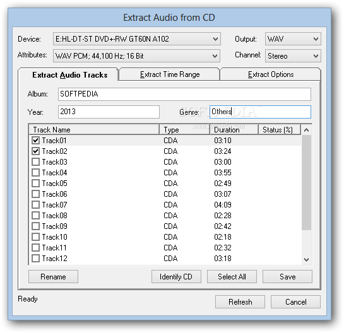
Task: Tick the Track09 checkbox
Action: pos(35,226)
